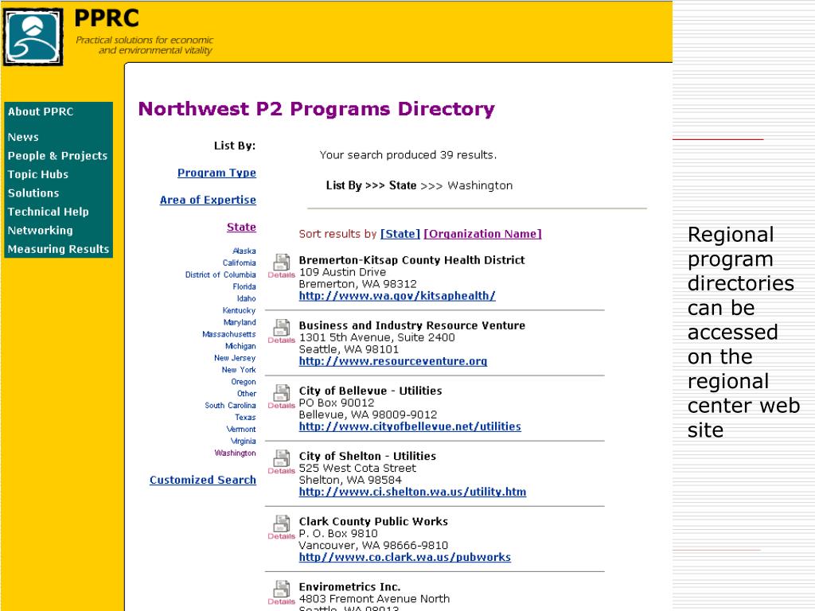Click Clark County Public Works name
This screenshot has width=815, height=611.
(x=373, y=522)
